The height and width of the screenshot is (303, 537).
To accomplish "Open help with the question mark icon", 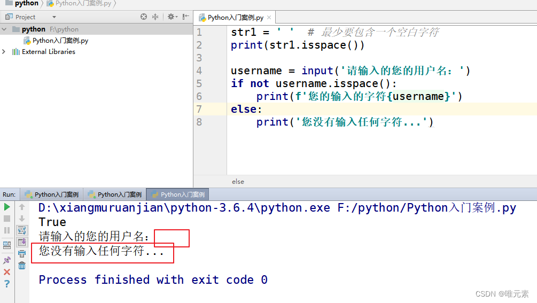I will pos(7,284).
